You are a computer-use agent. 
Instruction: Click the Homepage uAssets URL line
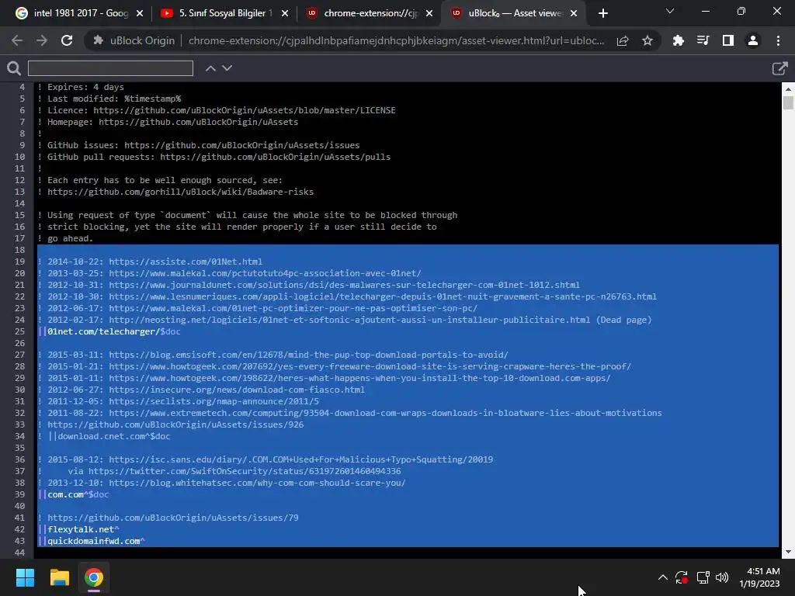[x=168, y=122]
